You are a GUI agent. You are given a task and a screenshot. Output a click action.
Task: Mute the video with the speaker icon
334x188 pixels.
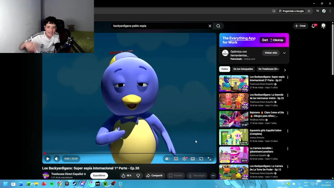pos(56,158)
